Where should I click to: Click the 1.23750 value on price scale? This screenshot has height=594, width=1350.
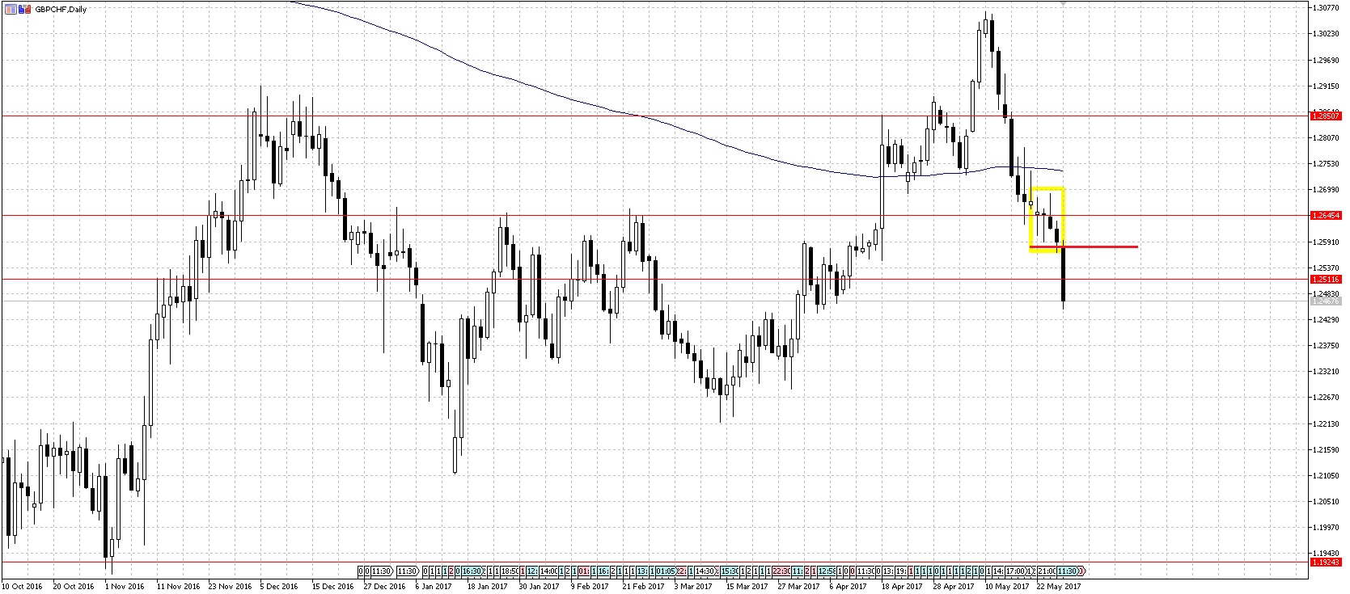(x=1327, y=345)
